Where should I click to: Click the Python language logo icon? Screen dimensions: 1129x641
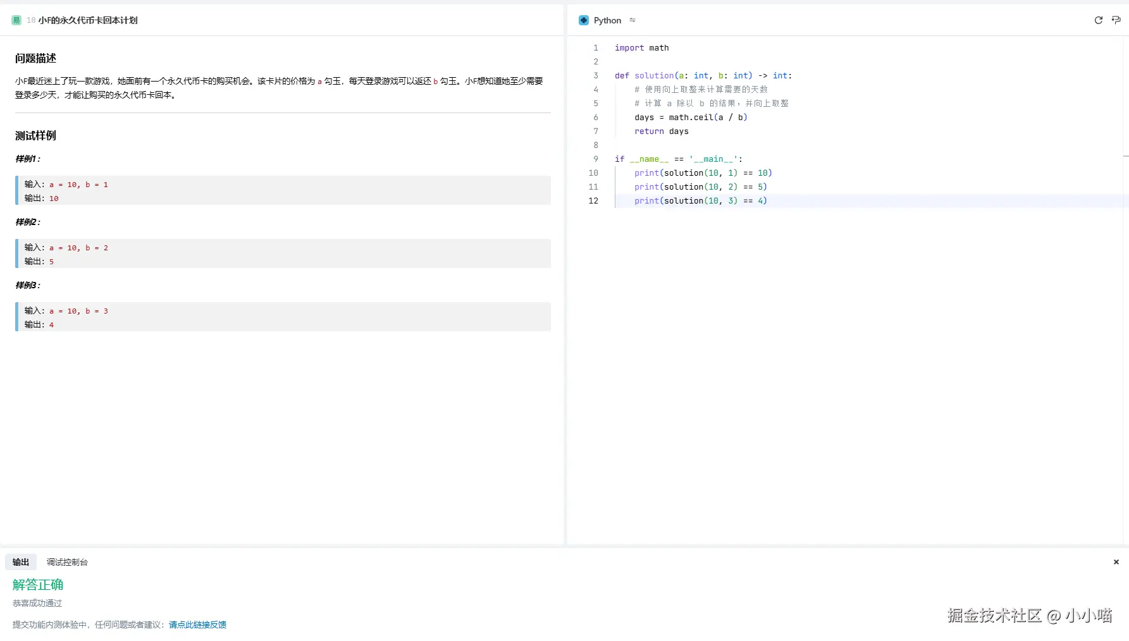click(x=583, y=20)
